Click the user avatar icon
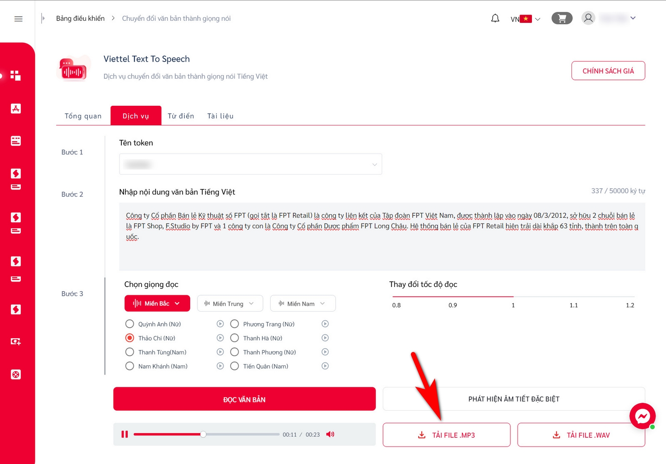Viewport: 666px width, 464px height. (x=588, y=18)
